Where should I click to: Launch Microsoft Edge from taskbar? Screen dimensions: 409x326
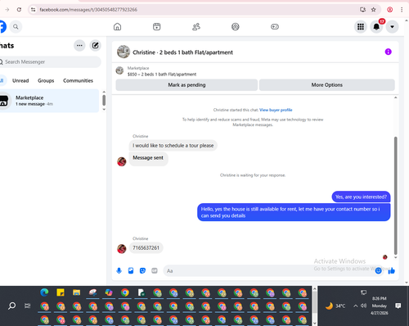[x=44, y=292]
